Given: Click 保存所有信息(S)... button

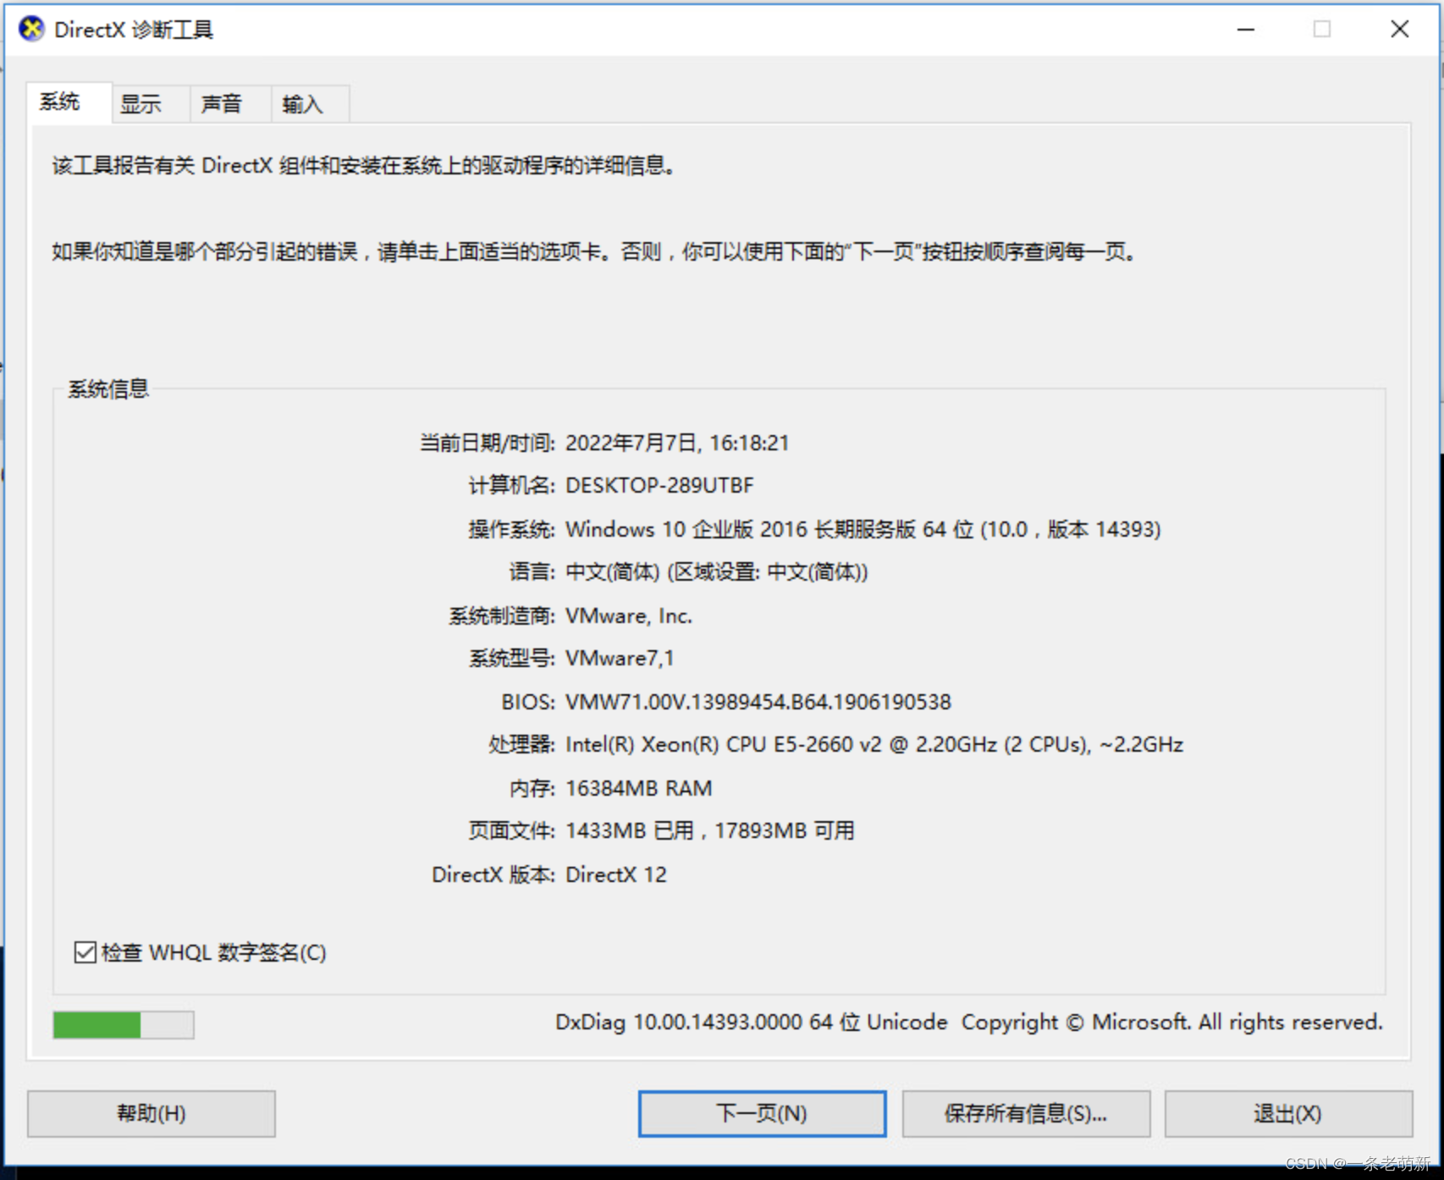Looking at the screenshot, I should tap(1026, 1113).
